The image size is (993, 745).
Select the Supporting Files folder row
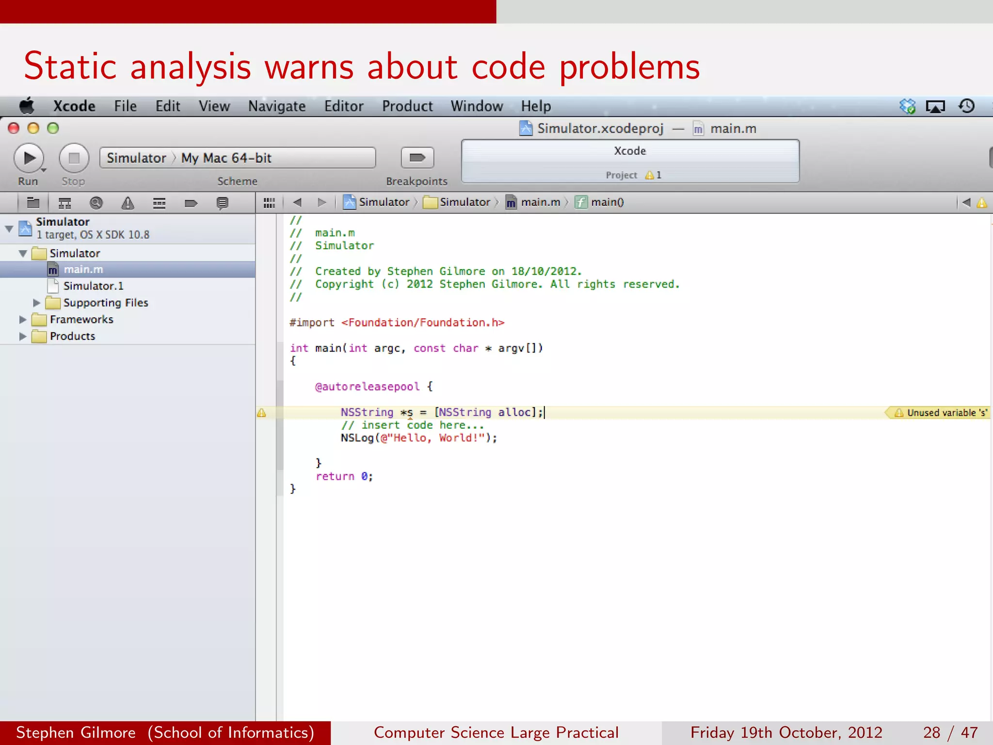coord(128,303)
